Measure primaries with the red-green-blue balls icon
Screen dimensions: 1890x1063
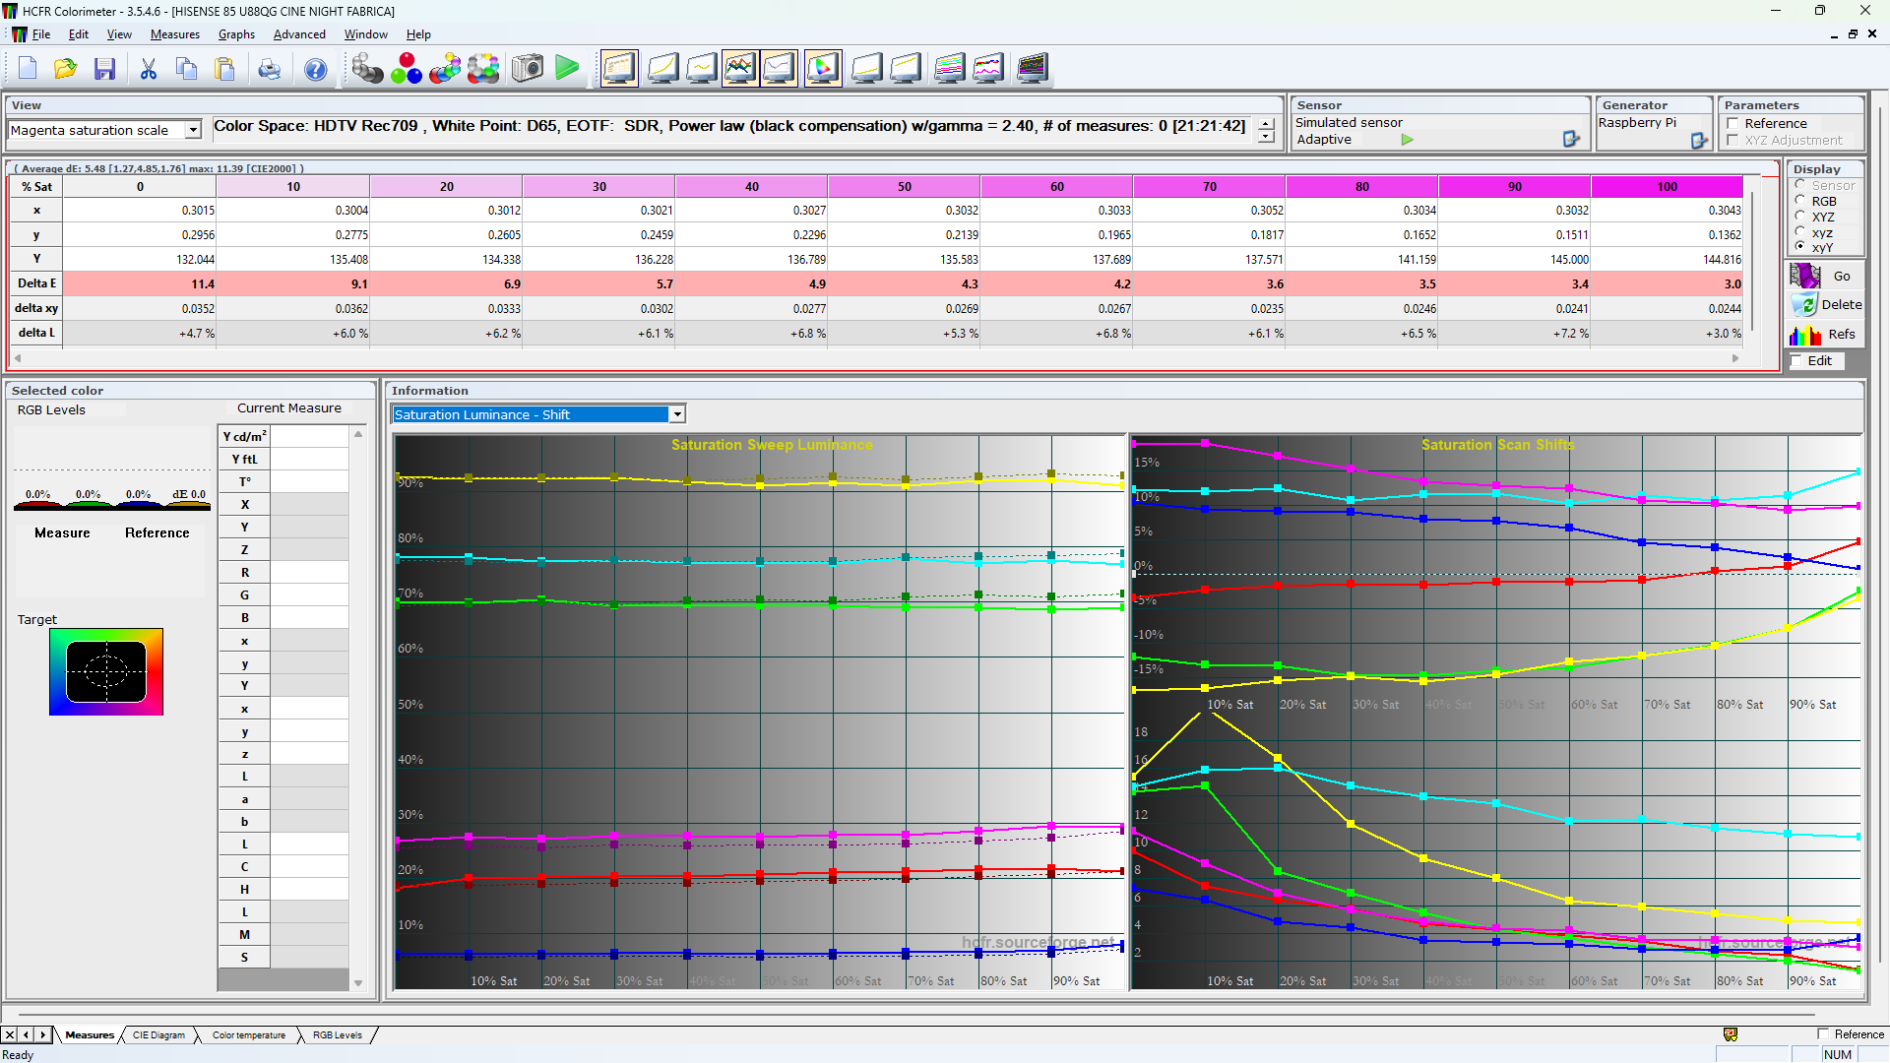407,68
